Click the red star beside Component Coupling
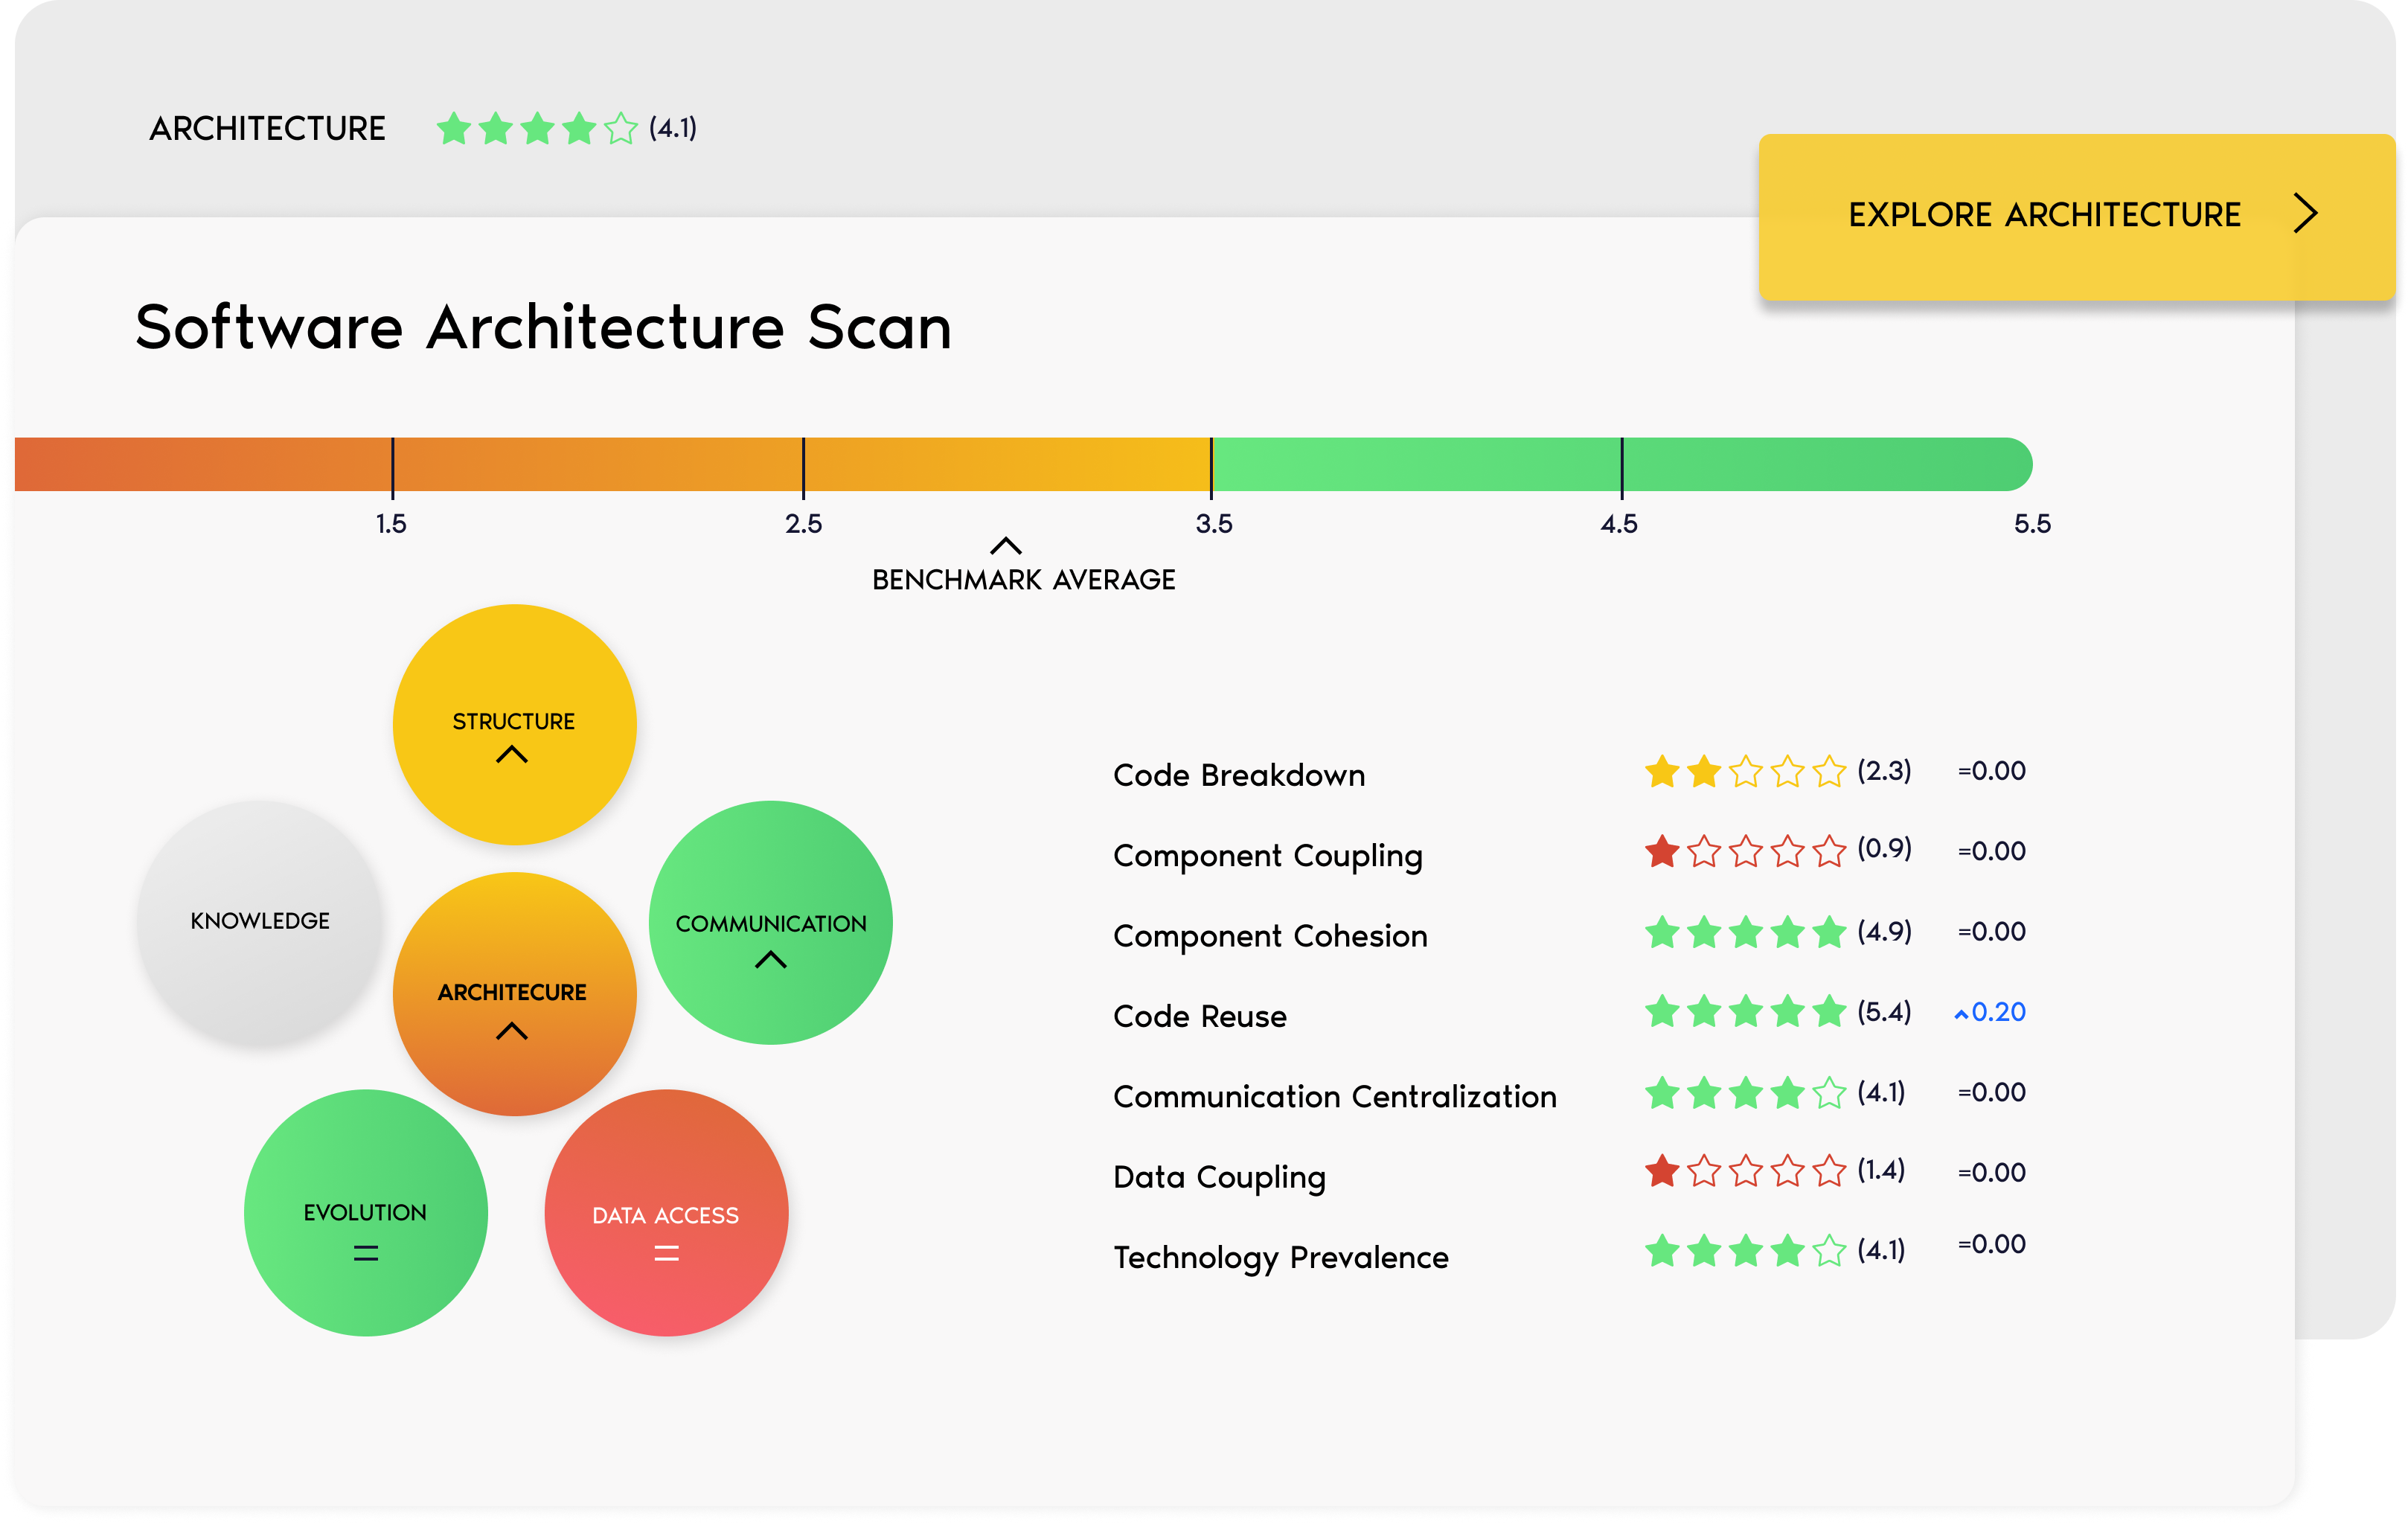 coord(1662,852)
